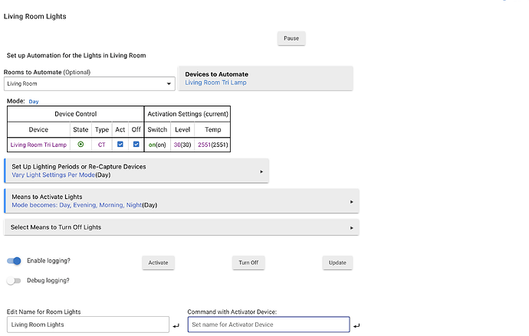The height and width of the screenshot is (336, 529).
Task: Click the Activate button
Action: click(x=158, y=263)
